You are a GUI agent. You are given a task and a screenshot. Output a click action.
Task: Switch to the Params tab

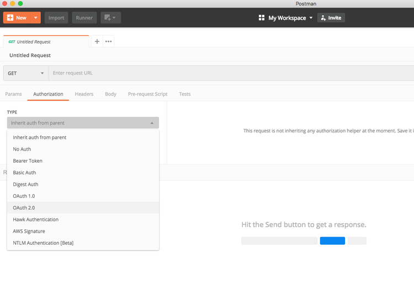click(x=13, y=94)
